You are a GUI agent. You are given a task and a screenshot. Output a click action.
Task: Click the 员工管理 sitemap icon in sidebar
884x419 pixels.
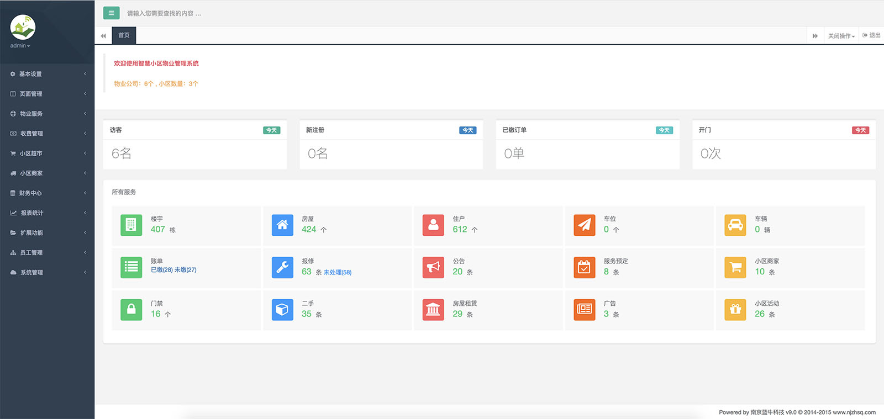coord(13,253)
